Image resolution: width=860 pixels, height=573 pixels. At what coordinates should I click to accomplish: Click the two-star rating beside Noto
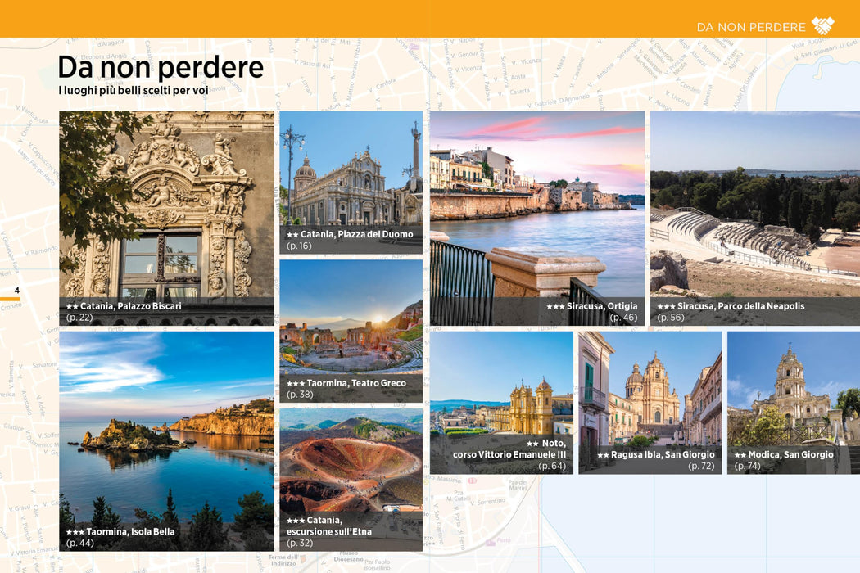click(x=532, y=444)
